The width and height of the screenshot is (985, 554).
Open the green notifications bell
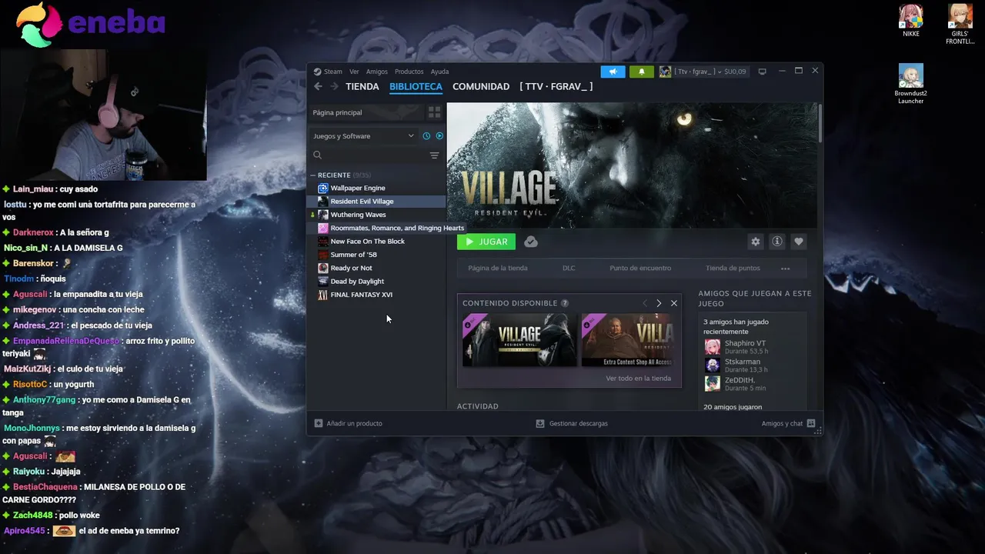pos(642,72)
